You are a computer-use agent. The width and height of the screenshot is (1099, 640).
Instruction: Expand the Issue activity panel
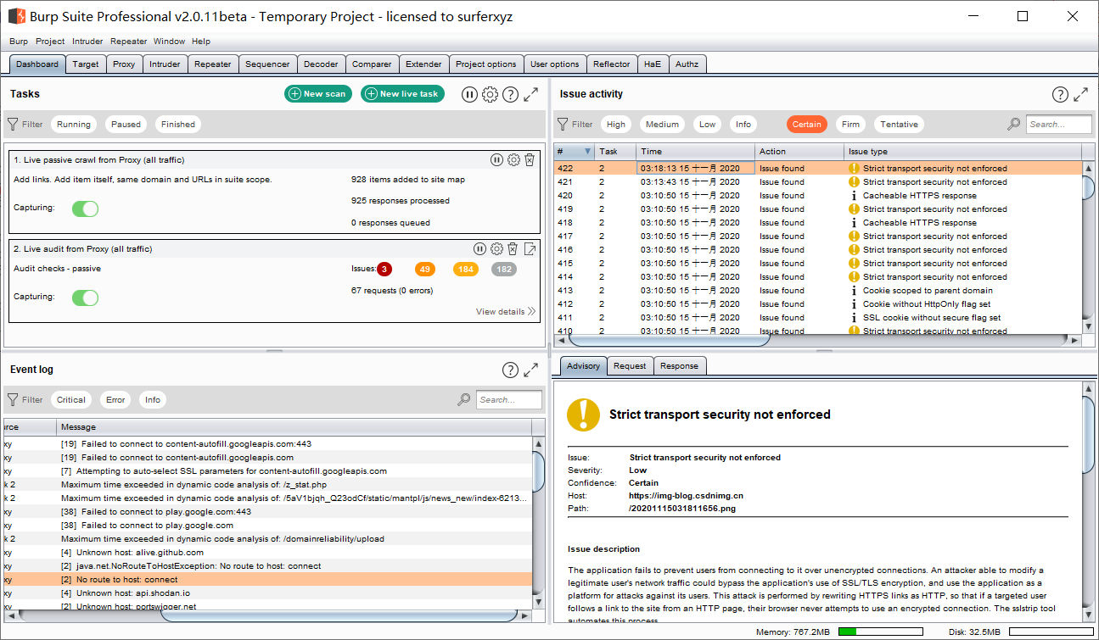coord(1081,94)
